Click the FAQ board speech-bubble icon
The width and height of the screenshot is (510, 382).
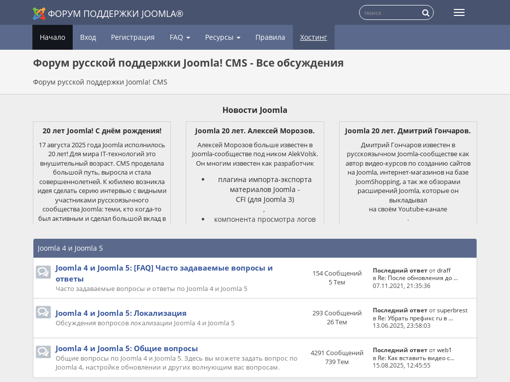pyautogui.click(x=43, y=272)
